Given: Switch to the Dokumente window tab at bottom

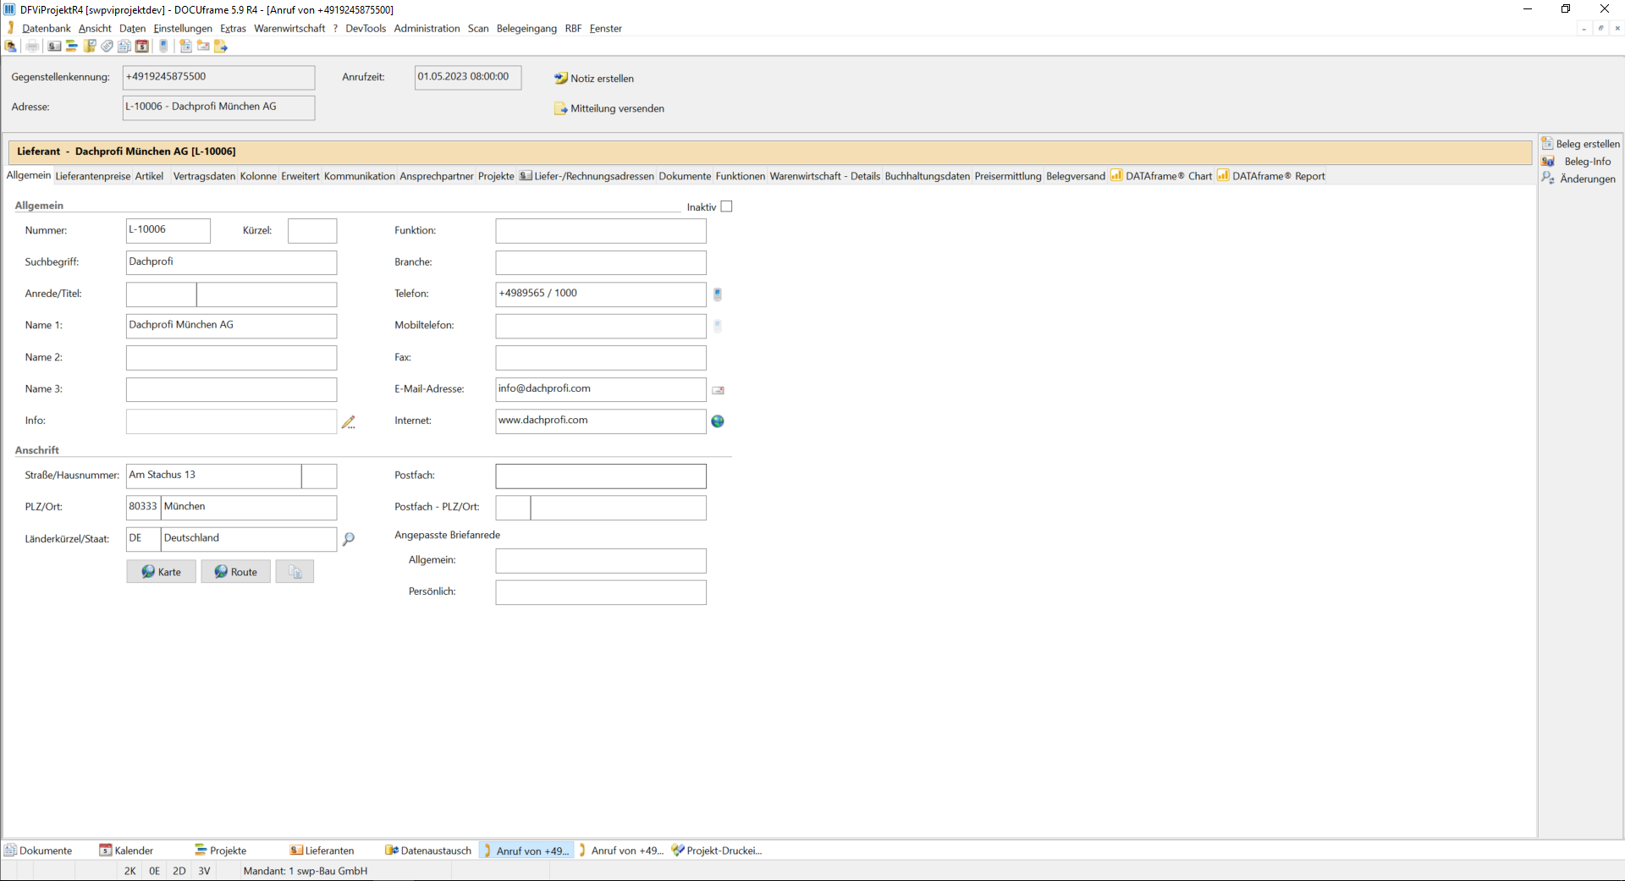Looking at the screenshot, I should coord(39,851).
